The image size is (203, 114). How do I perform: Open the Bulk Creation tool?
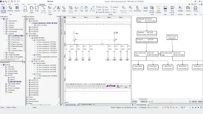pyautogui.click(x=31, y=9)
